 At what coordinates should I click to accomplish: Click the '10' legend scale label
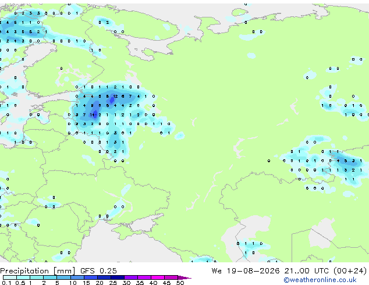pyautogui.click(x=73, y=283)
